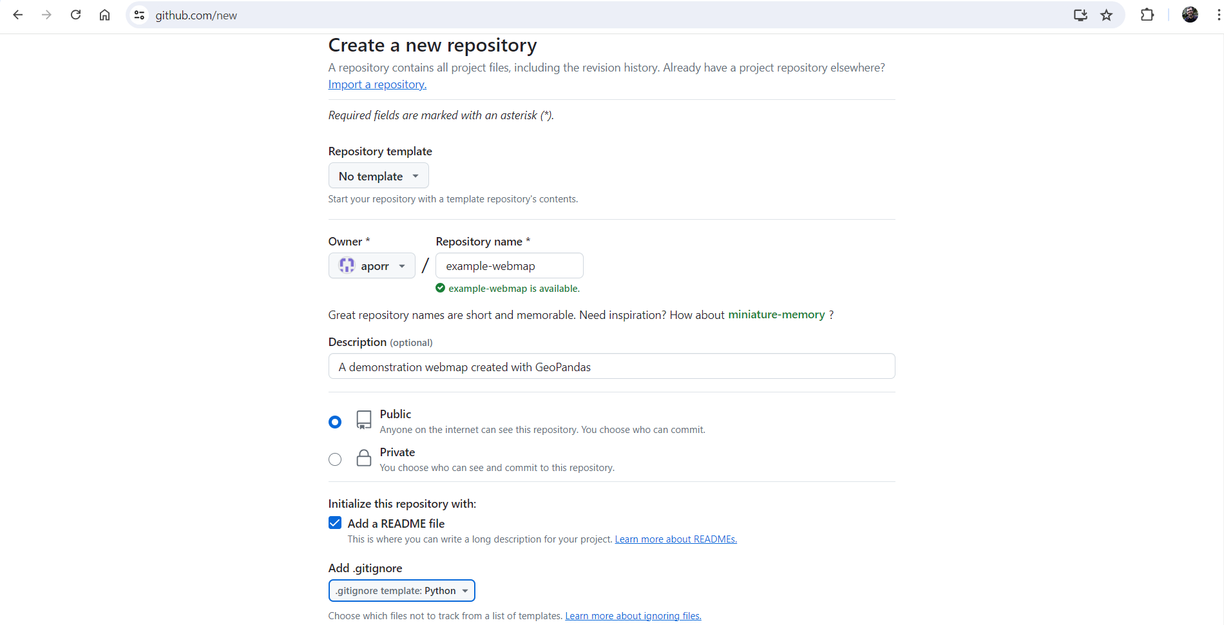Image resolution: width=1224 pixels, height=625 pixels.
Task: Open the No template dropdown
Action: (x=379, y=176)
